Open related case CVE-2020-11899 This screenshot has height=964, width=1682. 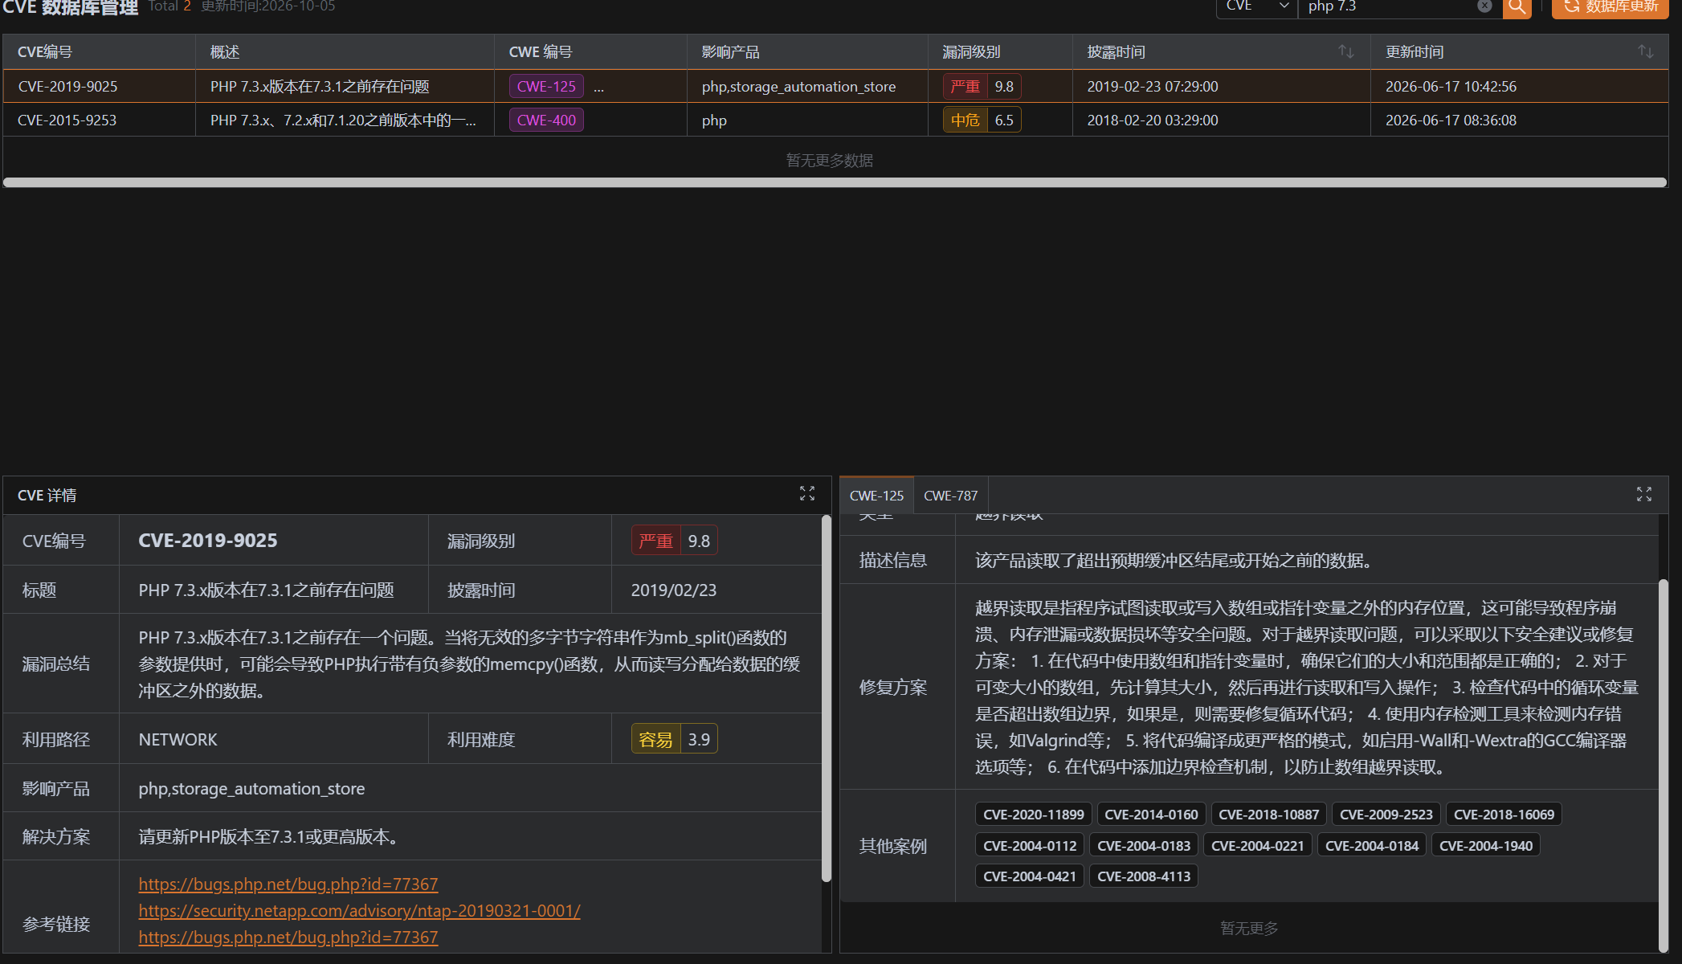tap(1033, 815)
